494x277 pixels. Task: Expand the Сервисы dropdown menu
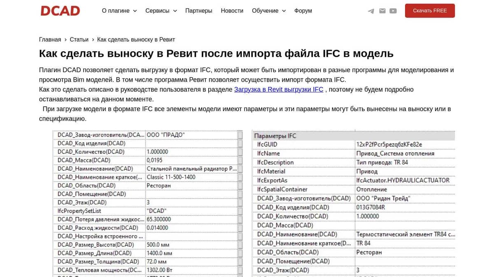coord(161,11)
